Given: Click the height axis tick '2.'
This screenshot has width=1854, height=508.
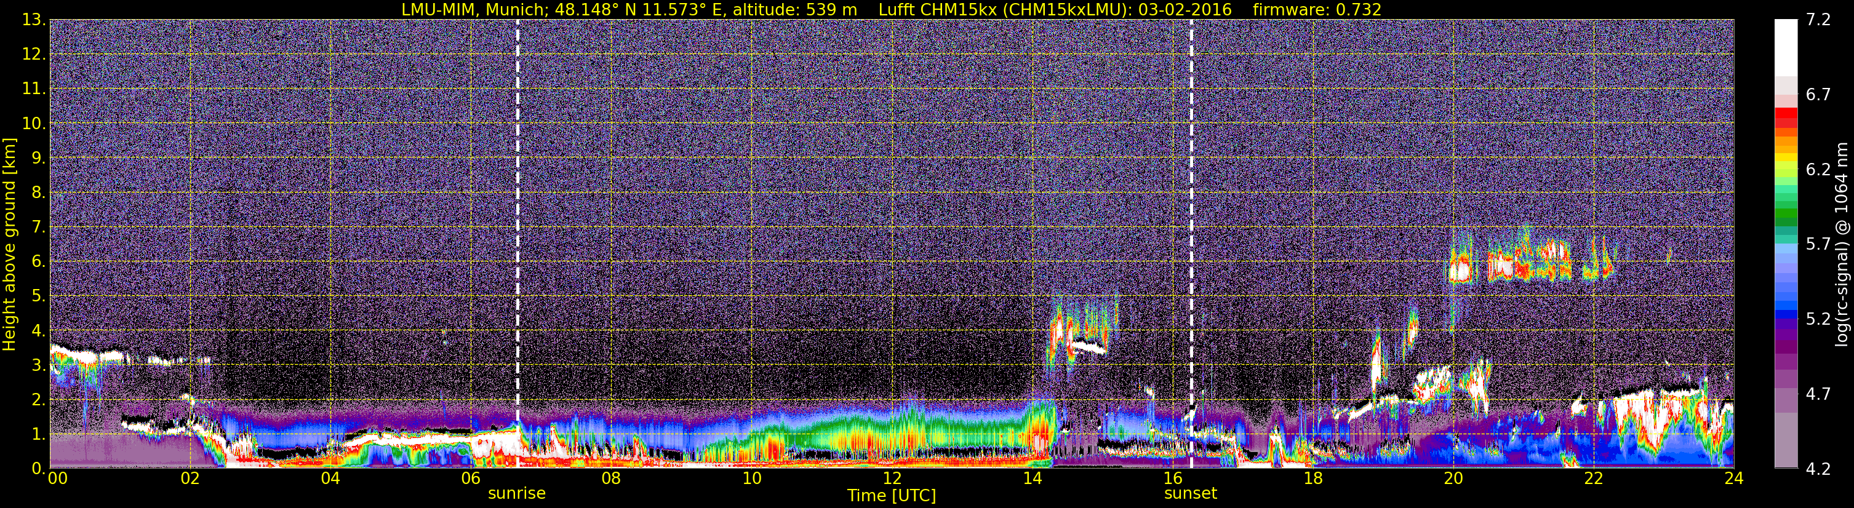Looking at the screenshot, I should click(x=38, y=400).
